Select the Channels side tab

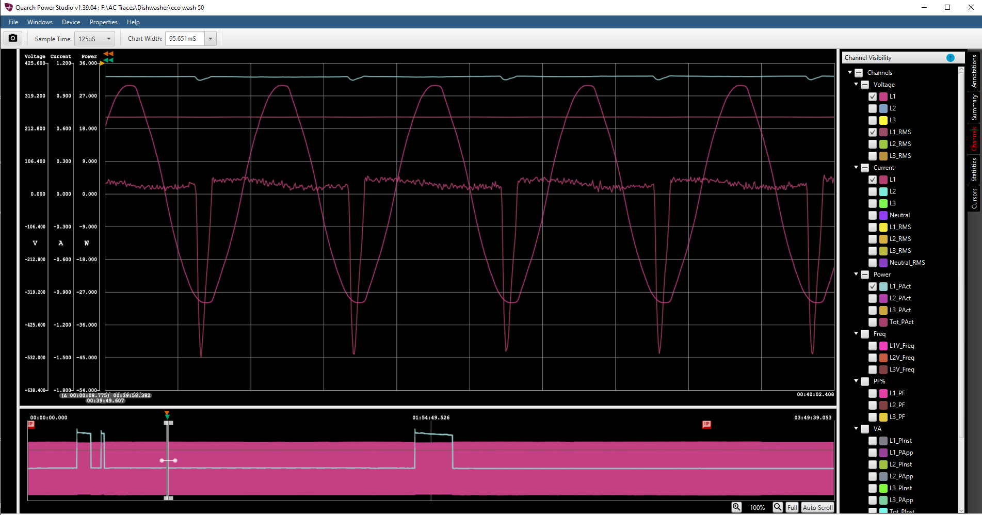(x=974, y=139)
